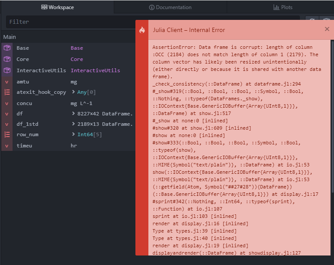
Task: Click the error notification vertical scrollbar
Action: pos(333,117)
